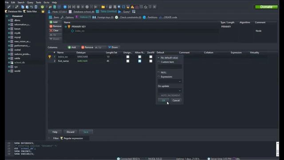Click the run query play icon in toolbar
The image size is (284, 160).
(96, 7)
